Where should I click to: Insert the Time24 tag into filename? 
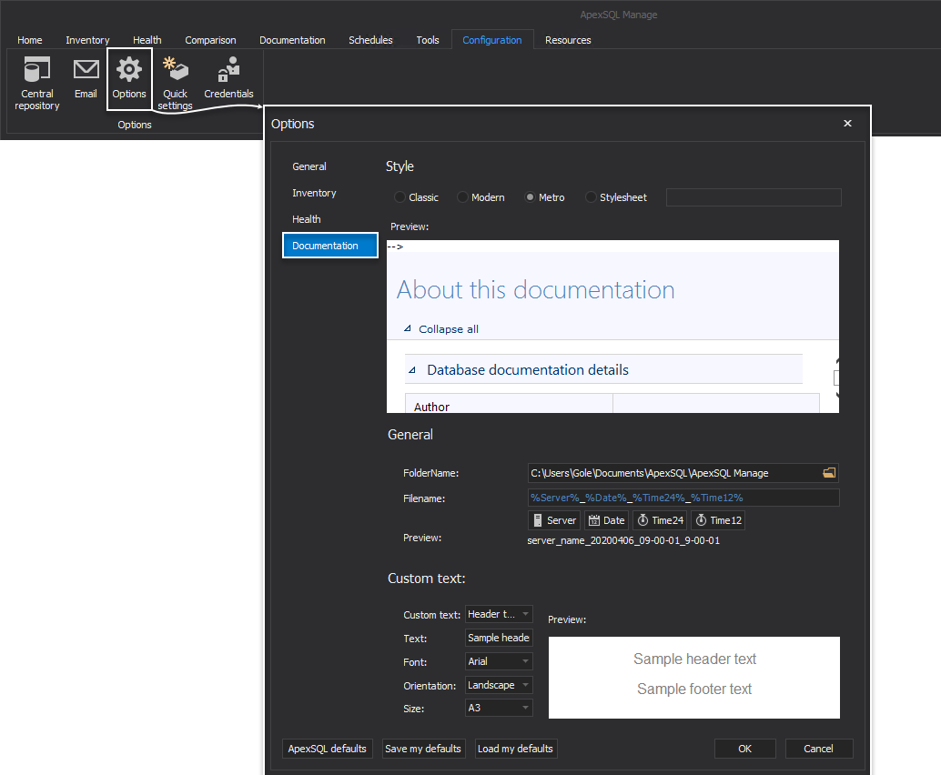pos(660,520)
